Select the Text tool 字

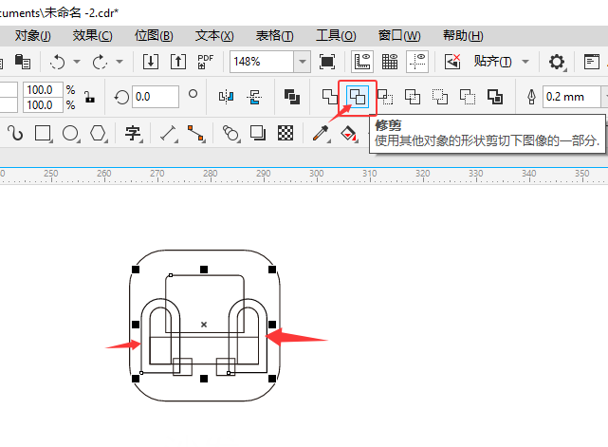pyautogui.click(x=133, y=133)
